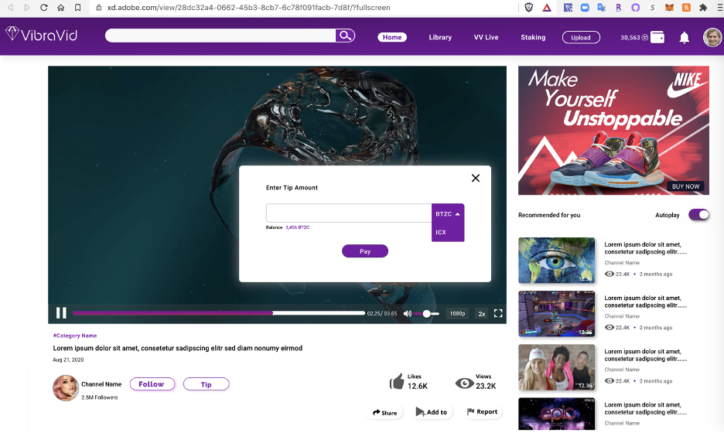This screenshot has height=433, width=724.
Task: Close the tip amount dialog
Action: [476, 178]
